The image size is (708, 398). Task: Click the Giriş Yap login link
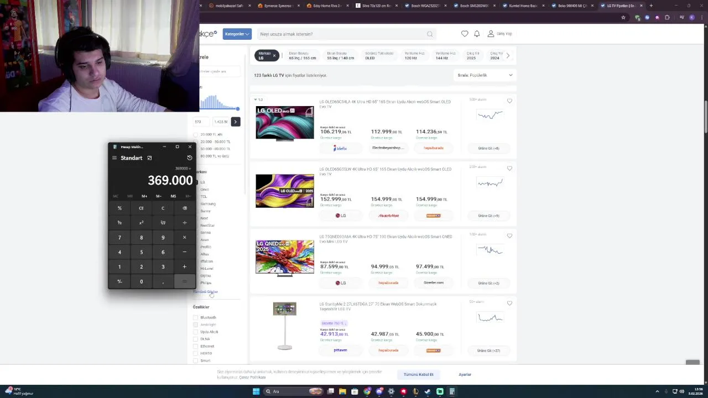[x=499, y=34]
